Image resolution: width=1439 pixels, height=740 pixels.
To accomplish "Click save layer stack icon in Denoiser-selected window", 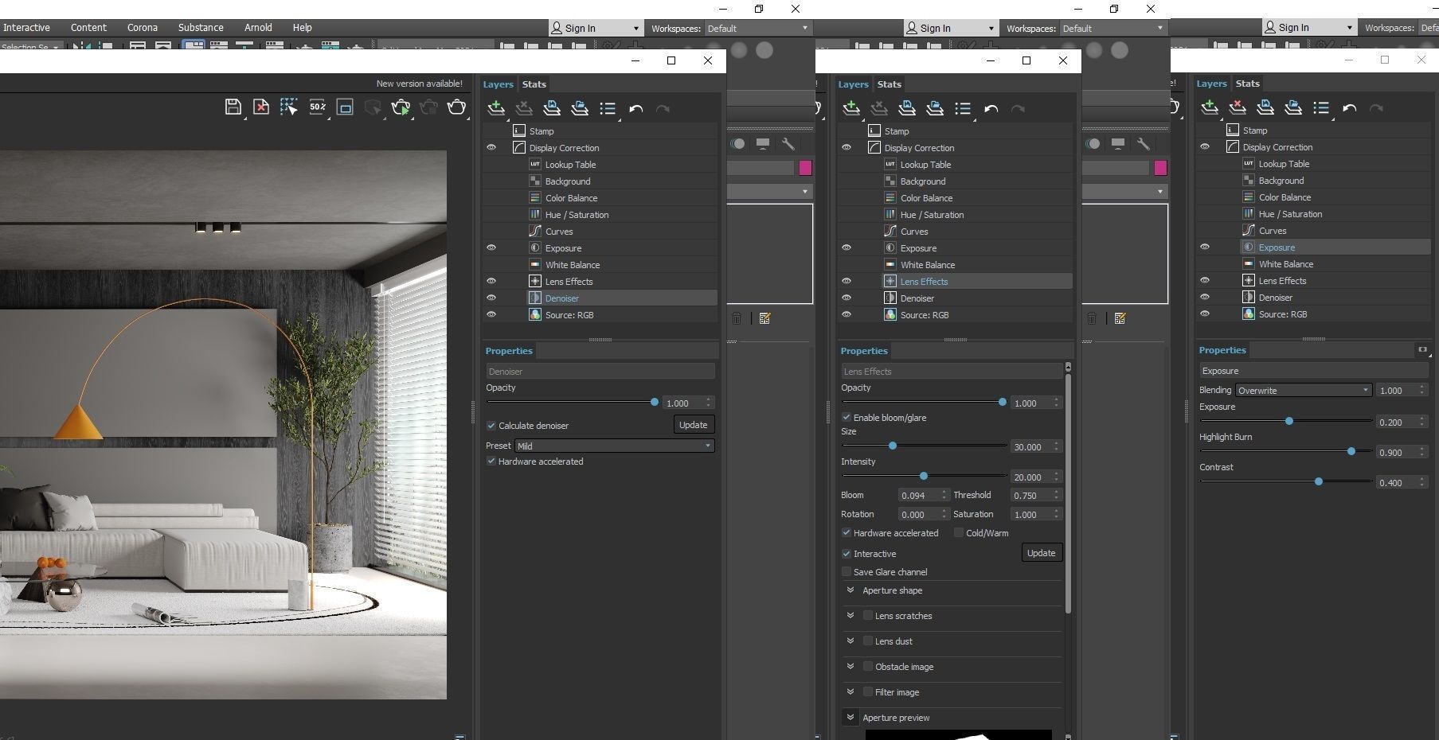I will 551,108.
